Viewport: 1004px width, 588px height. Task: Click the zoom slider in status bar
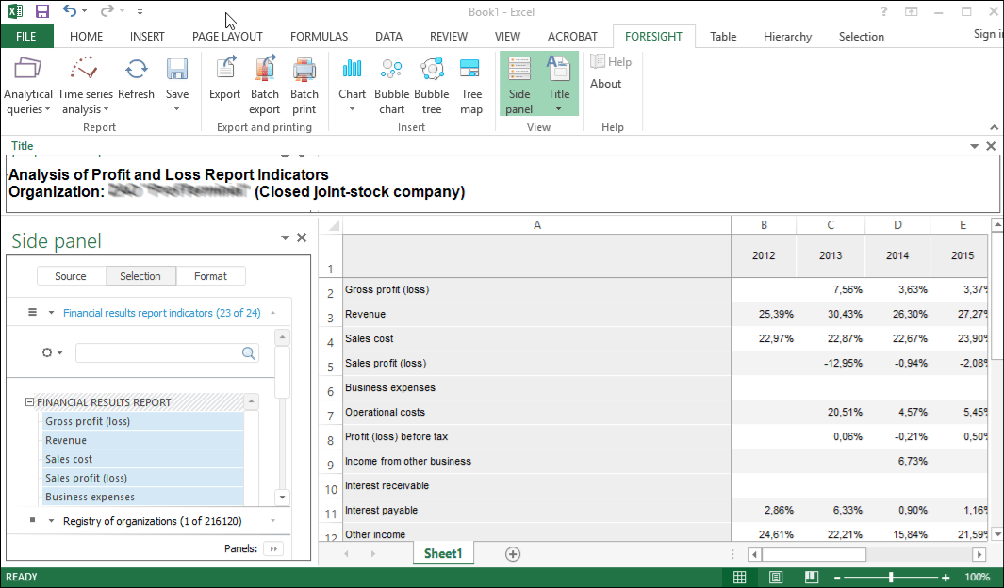coord(891,578)
